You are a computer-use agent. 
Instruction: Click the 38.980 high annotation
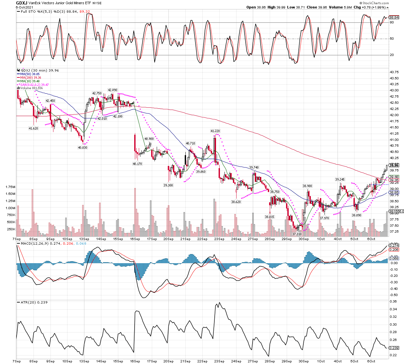tap(307, 186)
